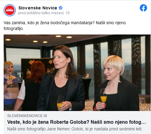Click the post timestamp showing 10 months
Image resolution: width=151 pixels, height=134 pixels.
coord(44,13)
